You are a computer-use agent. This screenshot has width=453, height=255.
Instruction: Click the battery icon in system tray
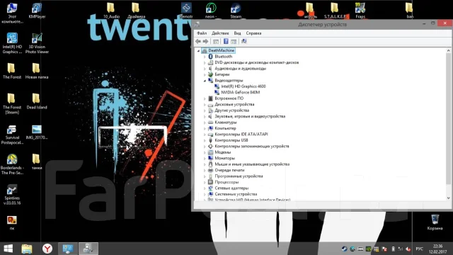coord(394,249)
